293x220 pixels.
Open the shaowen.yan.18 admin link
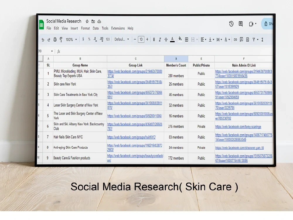point(239,148)
